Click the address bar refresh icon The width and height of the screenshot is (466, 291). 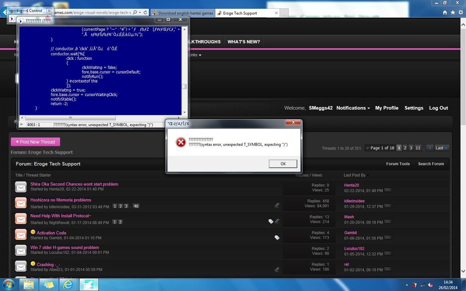point(145,13)
